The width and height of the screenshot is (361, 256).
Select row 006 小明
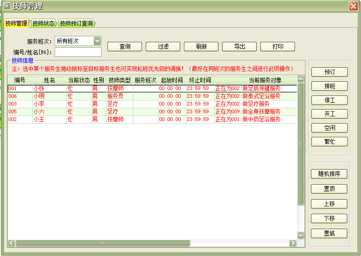click(x=152, y=96)
